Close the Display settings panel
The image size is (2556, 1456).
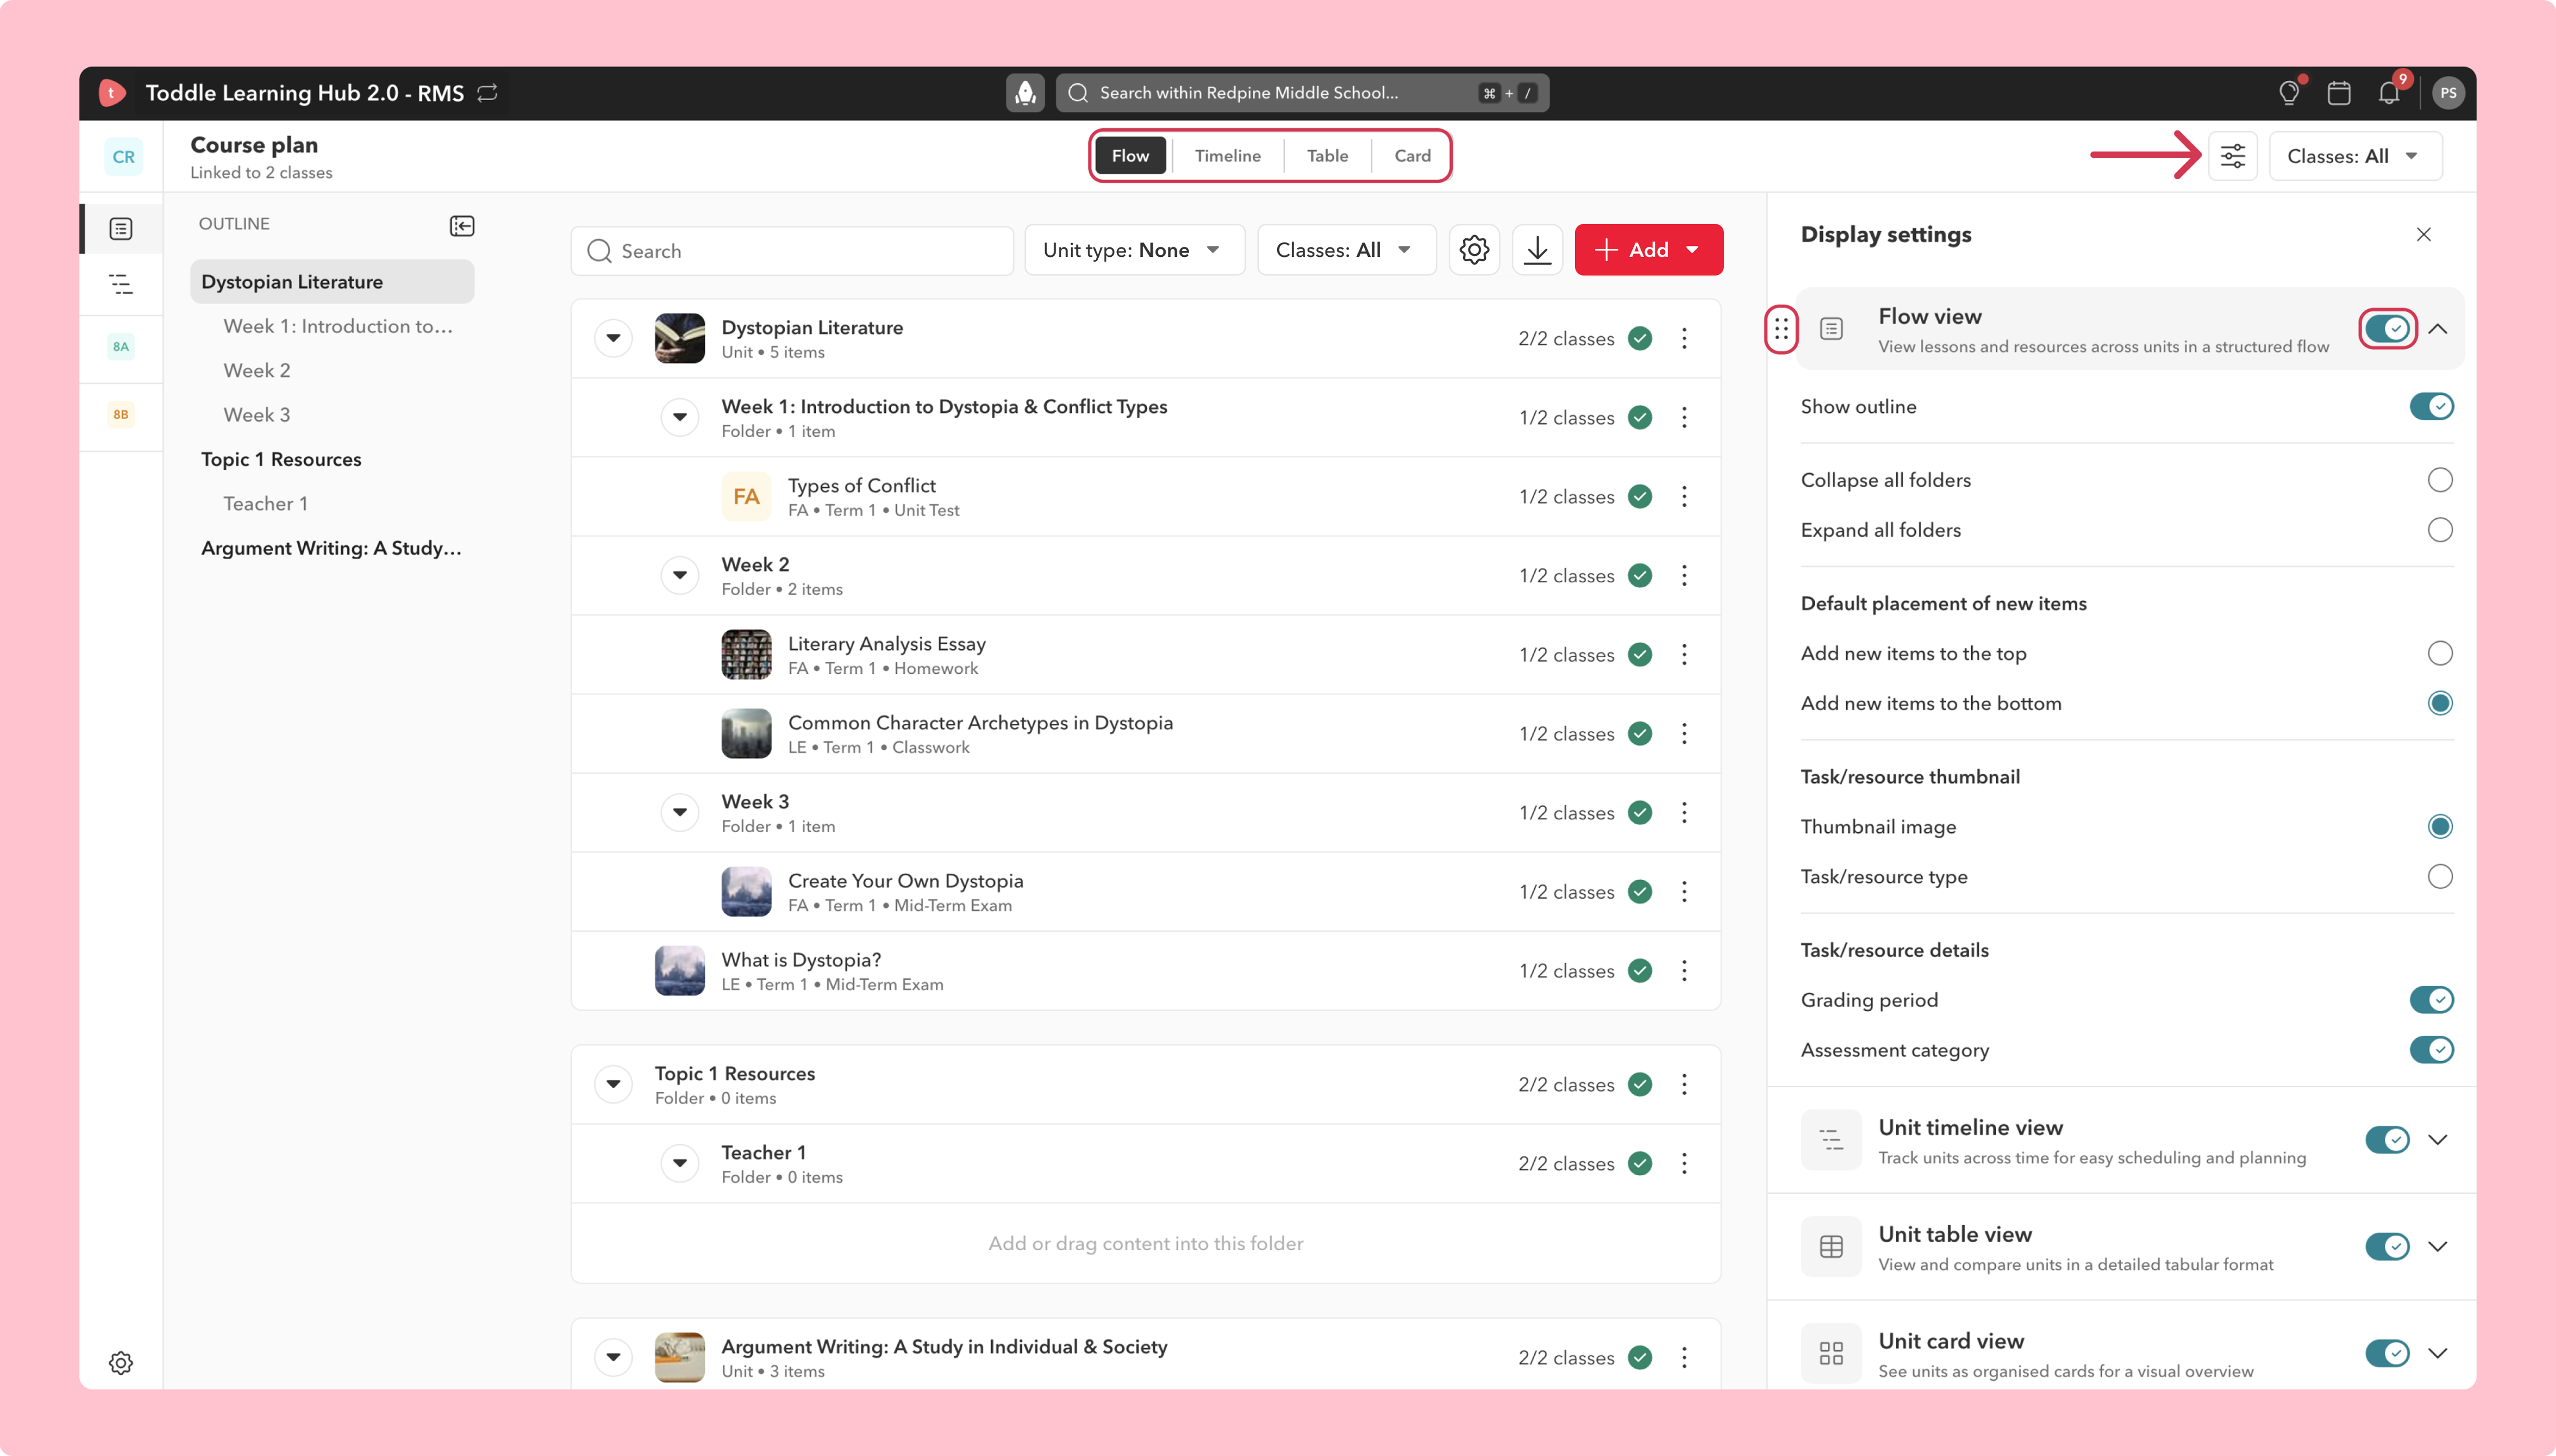[2424, 234]
